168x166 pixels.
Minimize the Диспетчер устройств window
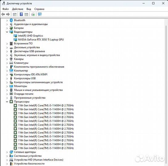click(x=144, y=3)
